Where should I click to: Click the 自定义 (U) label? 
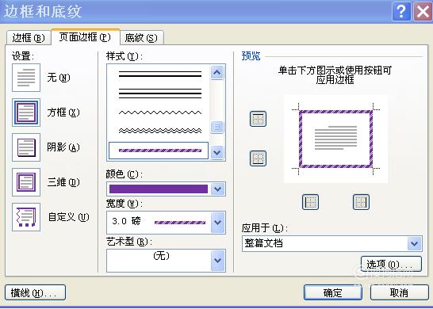pos(68,217)
